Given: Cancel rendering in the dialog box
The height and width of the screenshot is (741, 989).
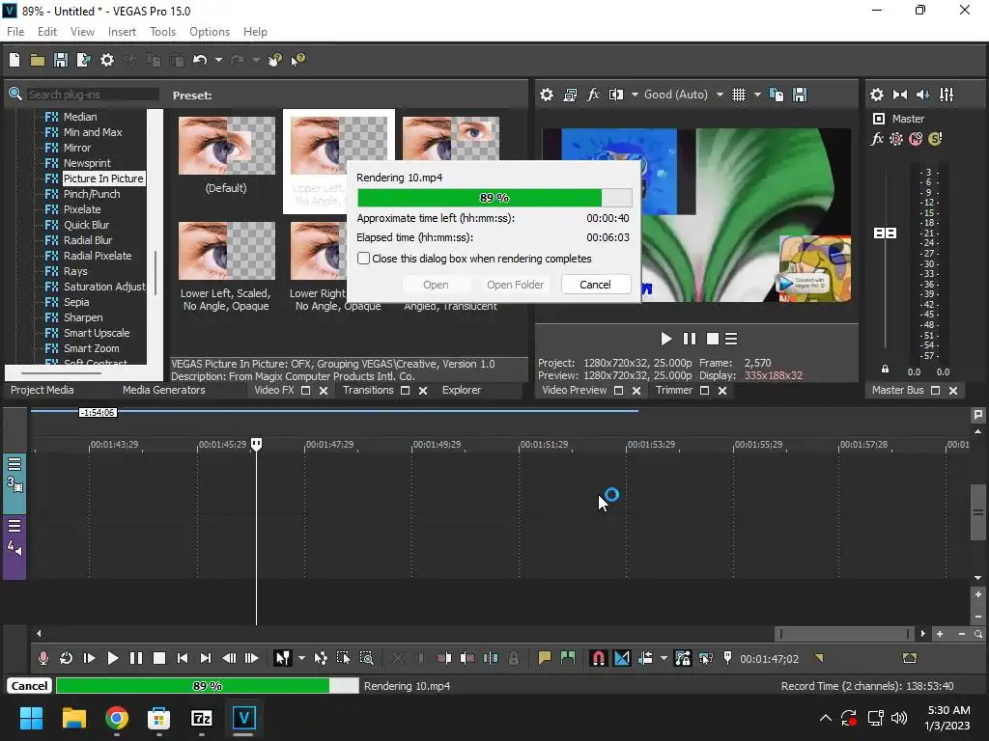Looking at the screenshot, I should click(595, 285).
